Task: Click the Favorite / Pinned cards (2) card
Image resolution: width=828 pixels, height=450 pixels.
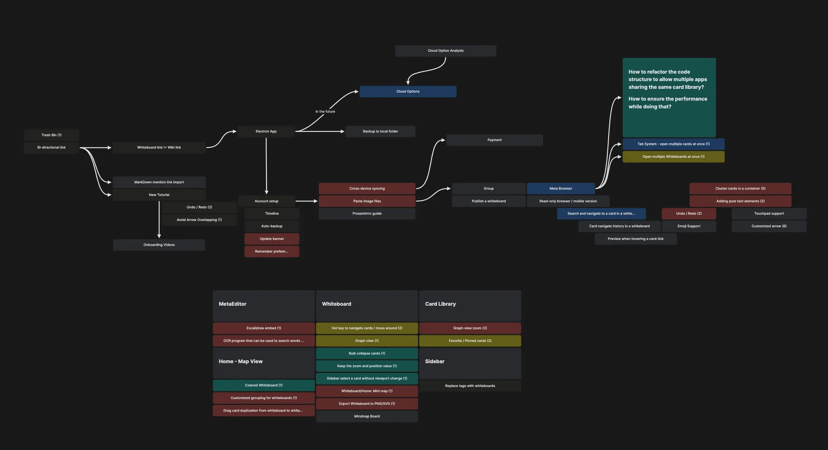Action: click(470, 341)
